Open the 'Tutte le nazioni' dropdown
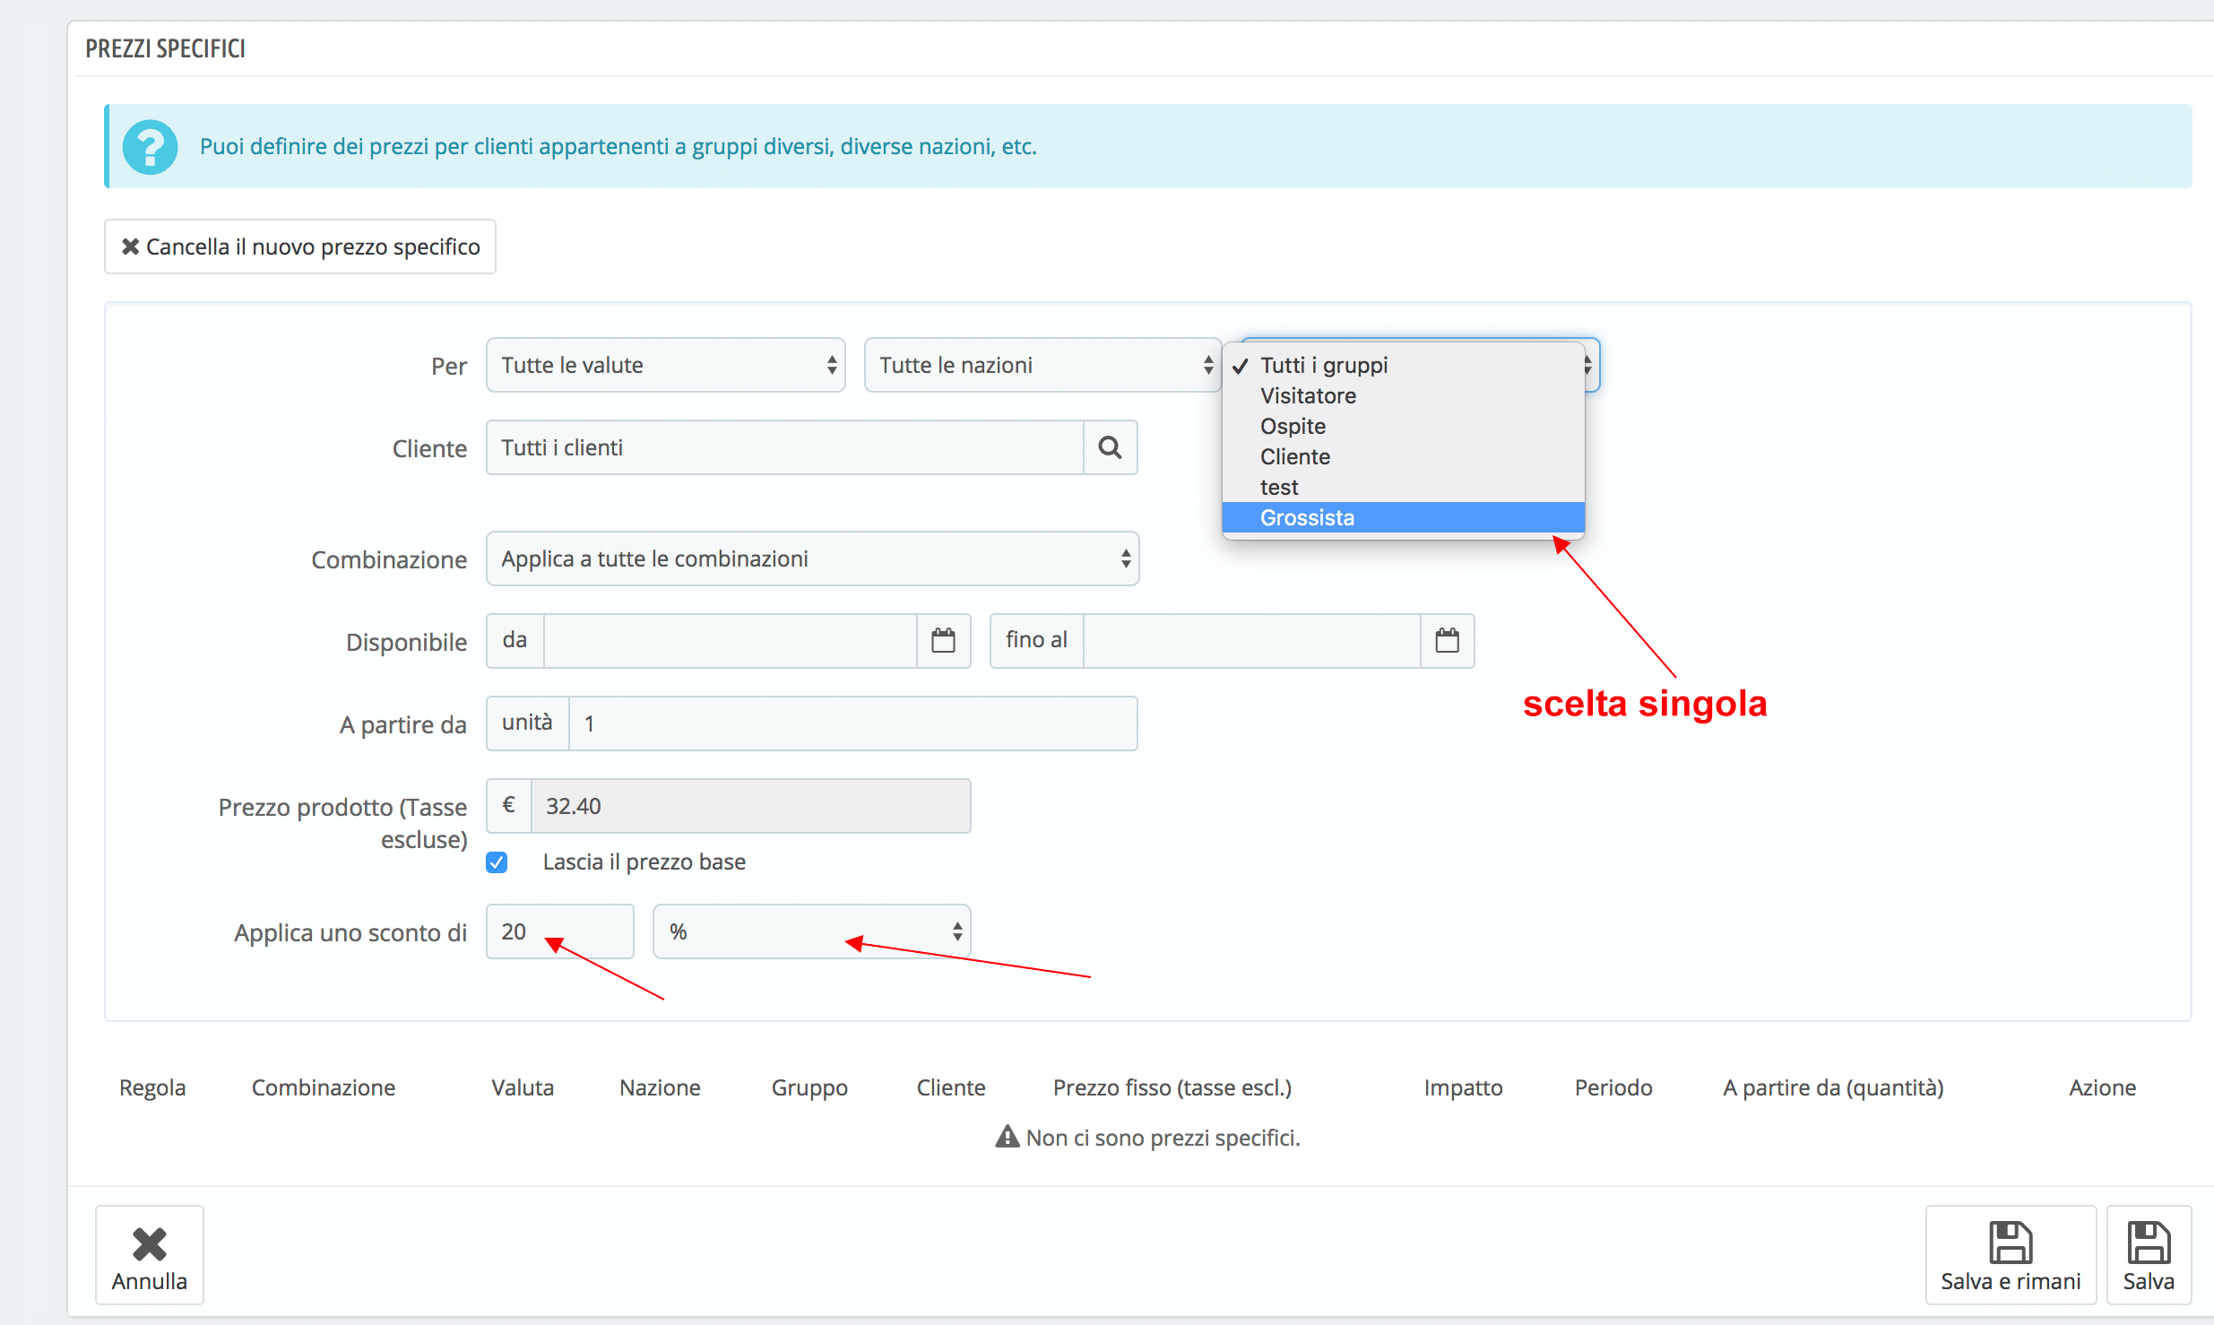The height and width of the screenshot is (1325, 2214). pyautogui.click(x=1042, y=365)
